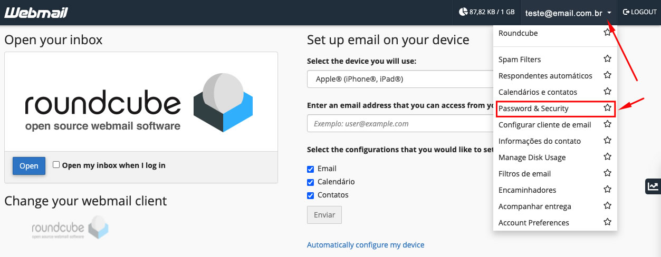The width and height of the screenshot is (661, 257).
Task: Uncheck the Calendário checkbox
Action: coord(311,182)
